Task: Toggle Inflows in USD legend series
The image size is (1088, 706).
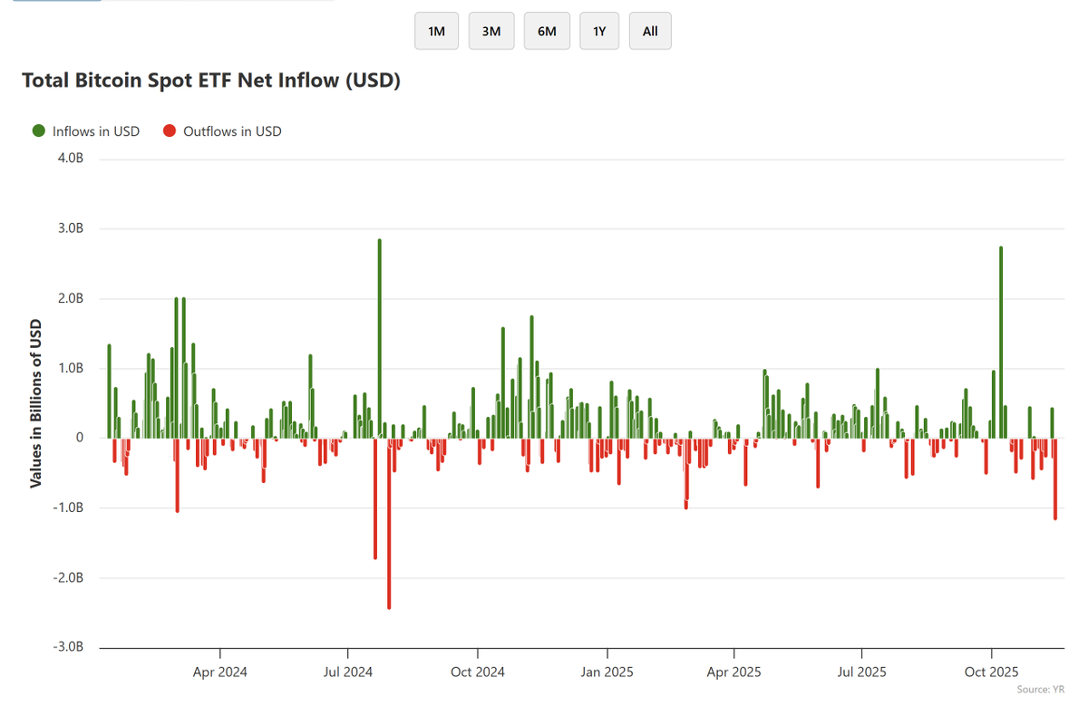Action: point(86,131)
